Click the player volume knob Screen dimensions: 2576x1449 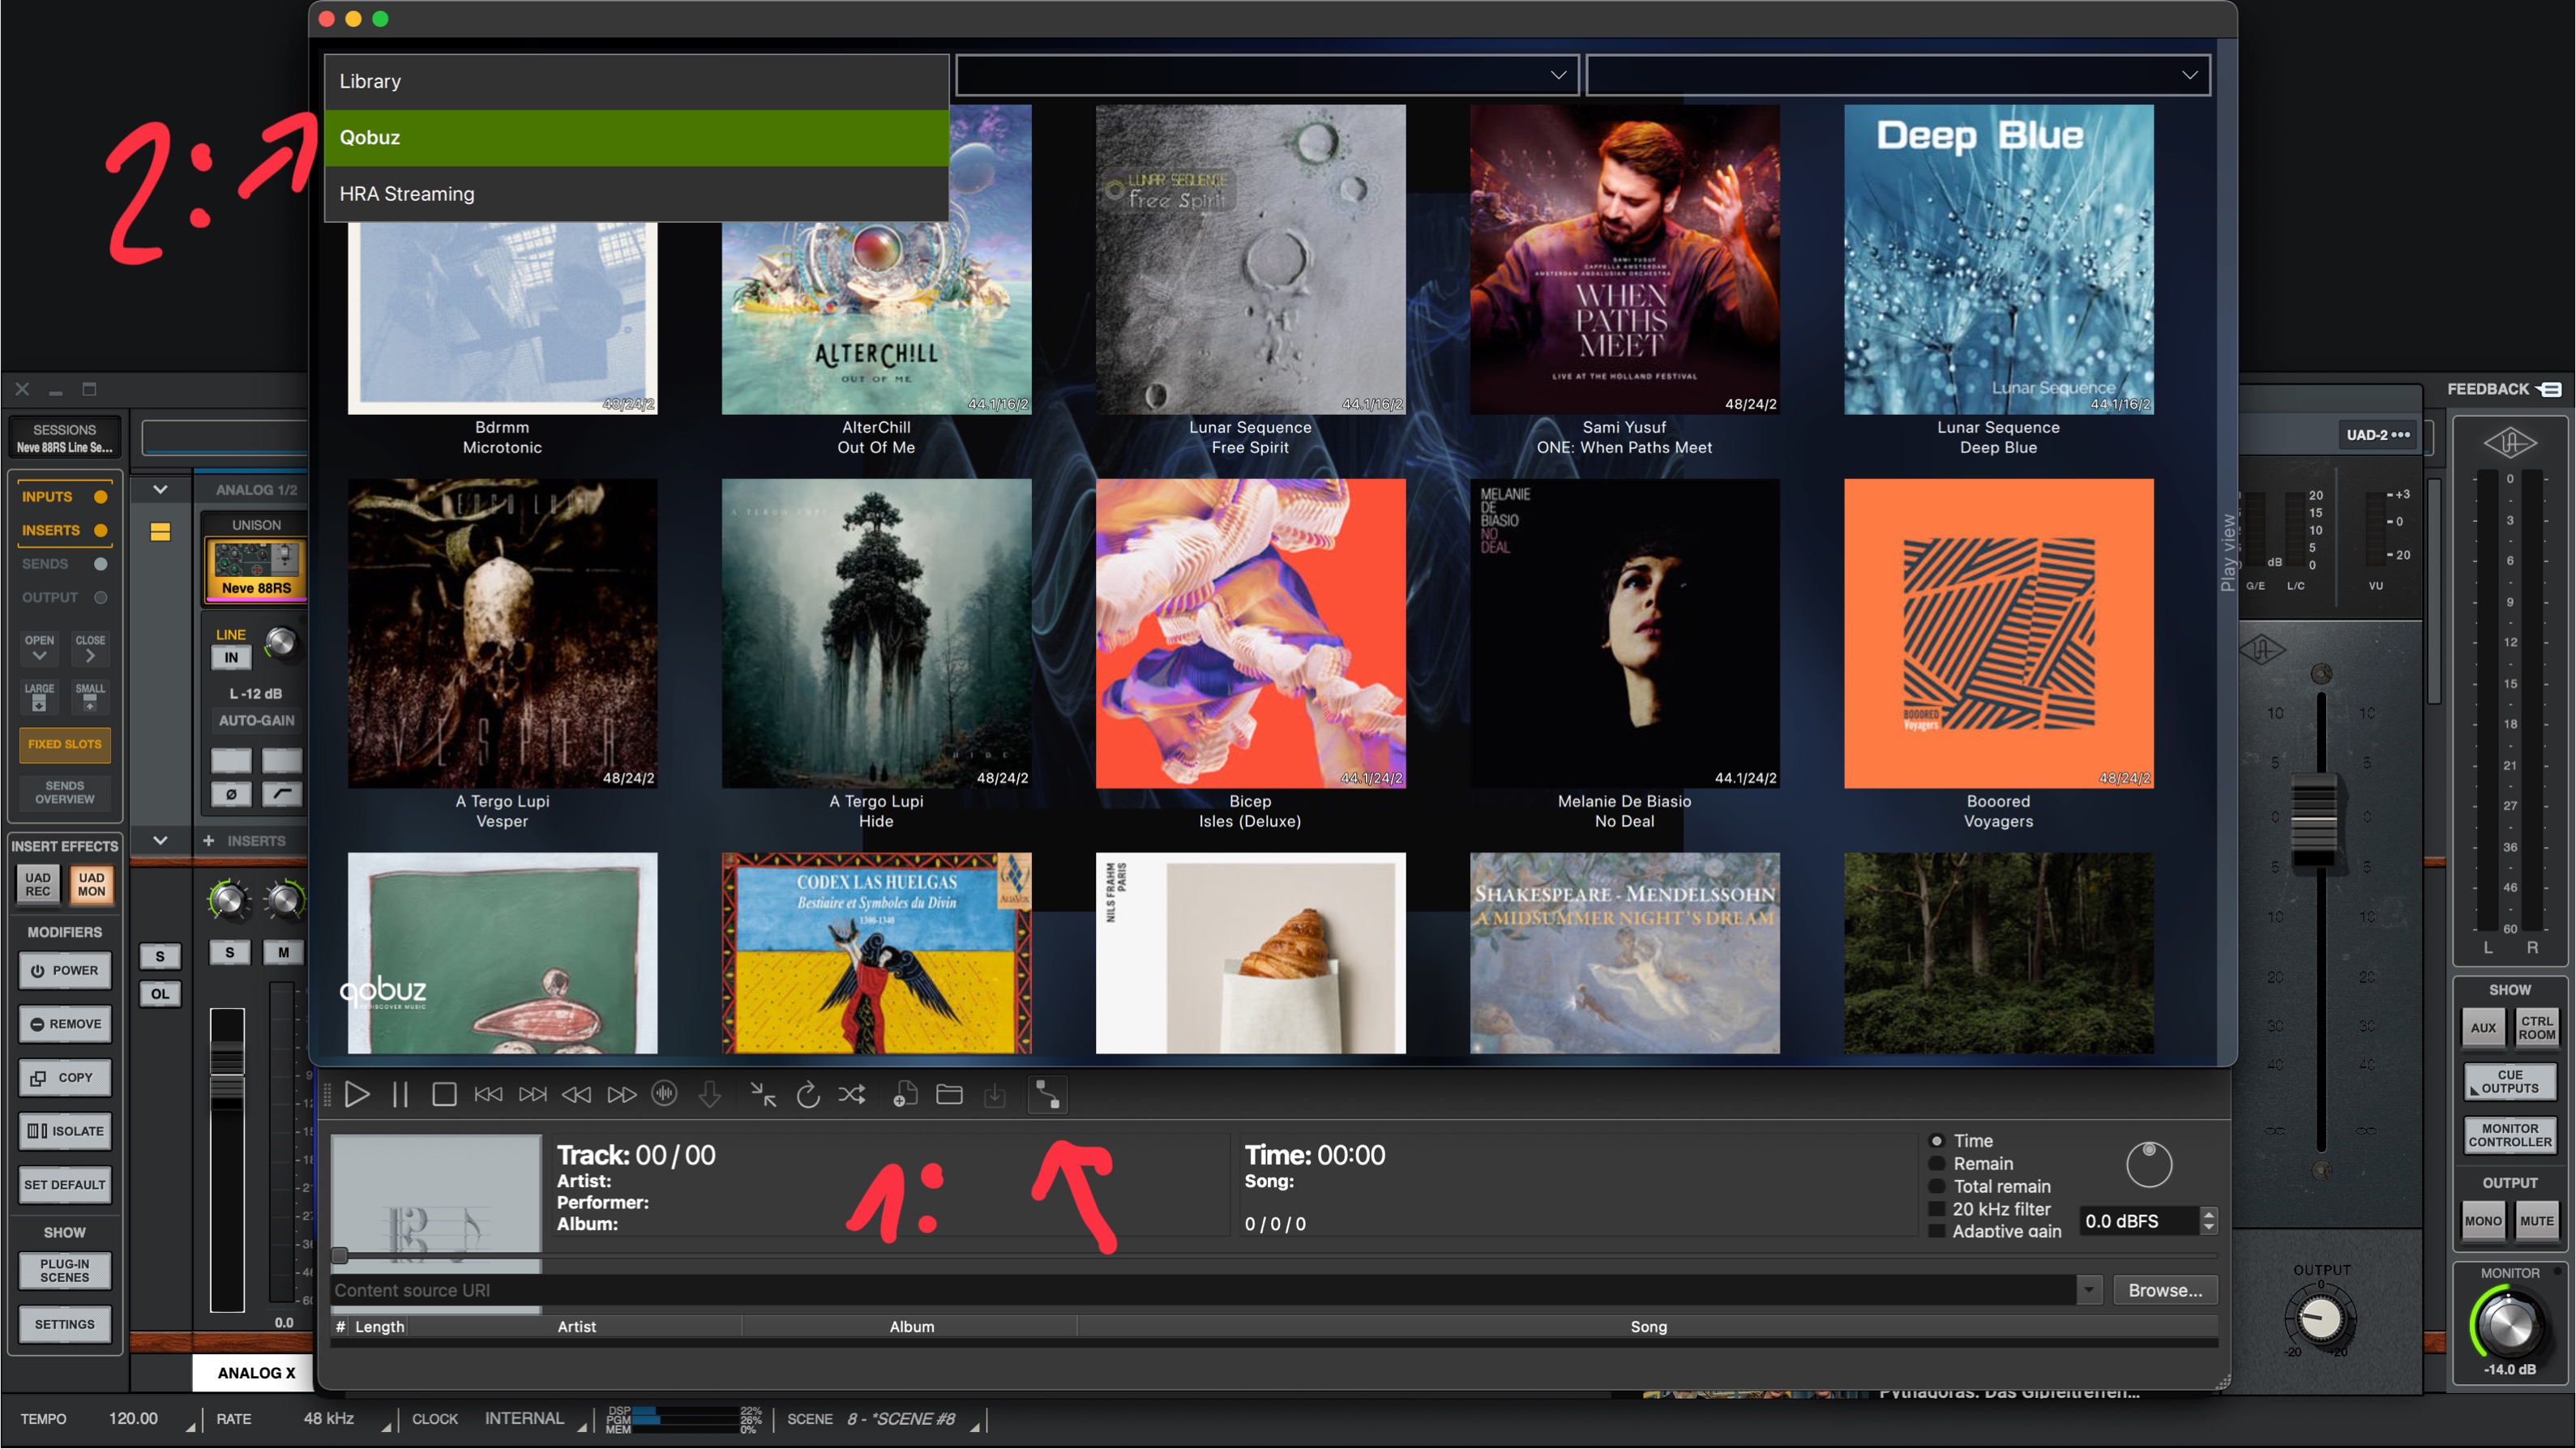(2148, 1165)
